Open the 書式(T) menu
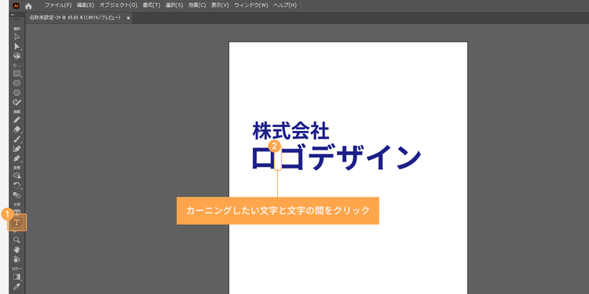The image size is (589, 294). 152,5
